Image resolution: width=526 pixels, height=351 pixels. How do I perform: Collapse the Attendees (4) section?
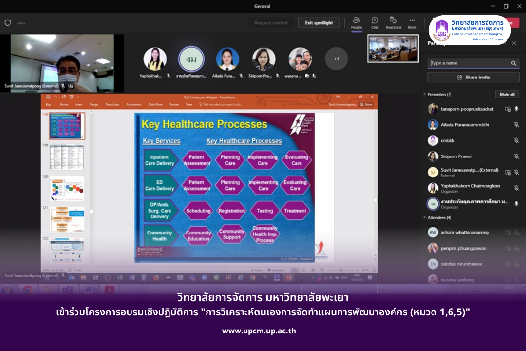(424, 217)
